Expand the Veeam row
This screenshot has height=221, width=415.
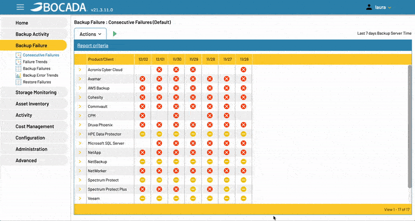80,198
